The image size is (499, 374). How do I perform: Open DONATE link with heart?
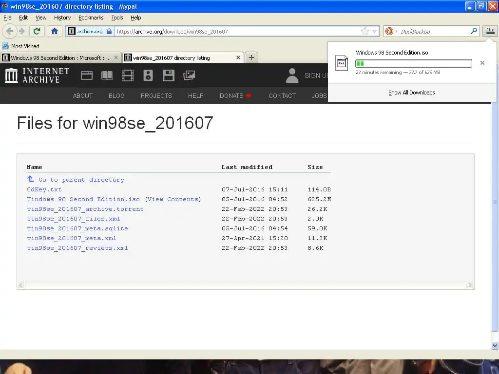(x=235, y=96)
